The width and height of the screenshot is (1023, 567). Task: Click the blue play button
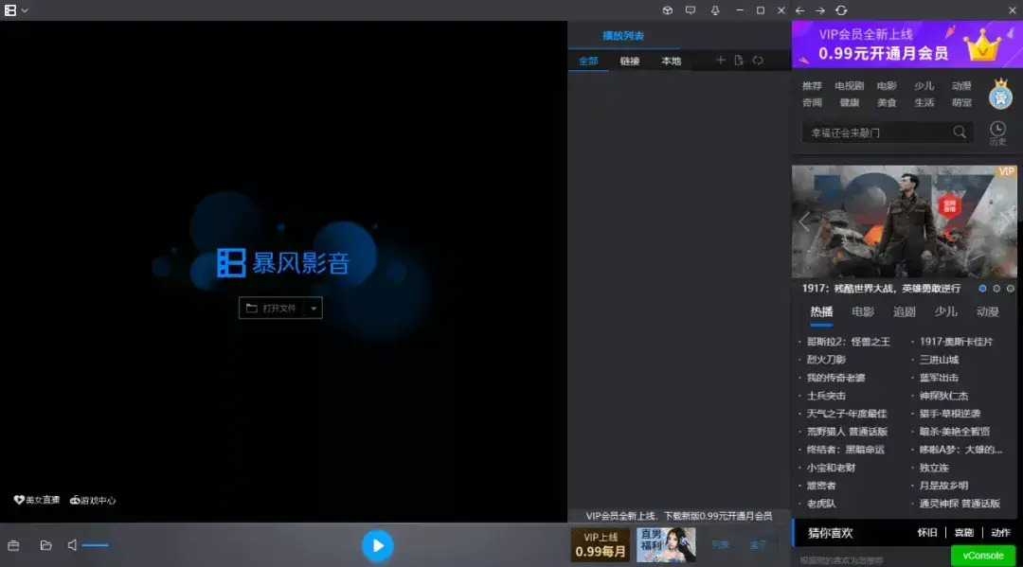click(x=378, y=545)
